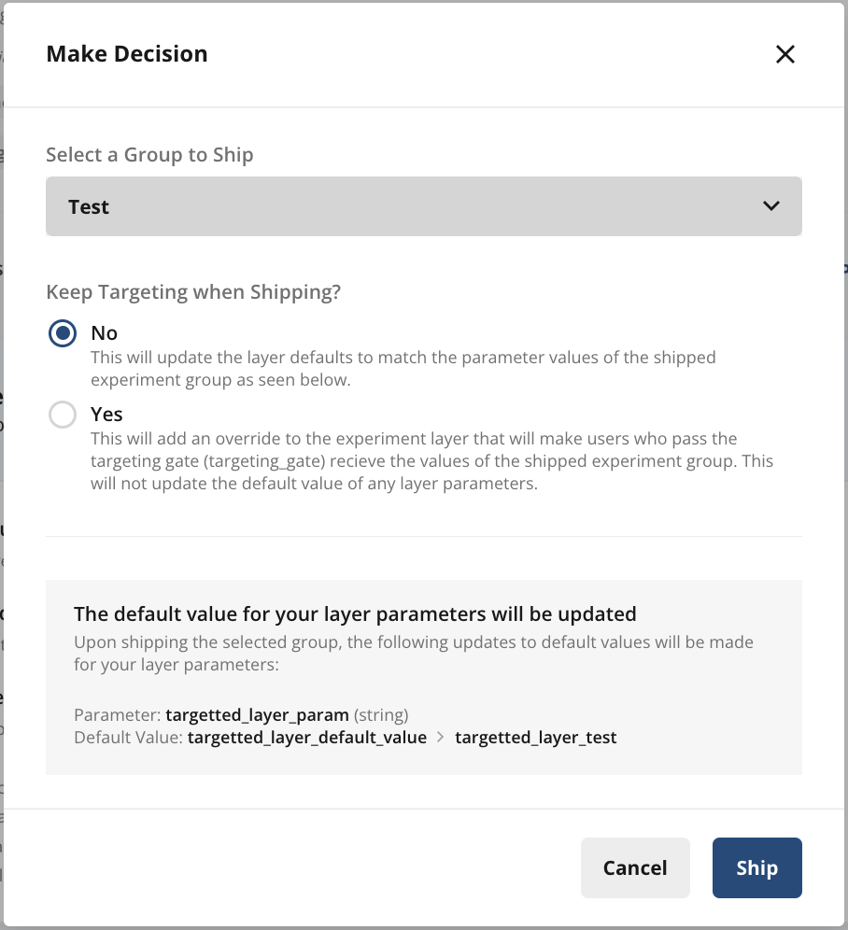
Task: Open the "Select a Group to Ship" dropdown
Action: tap(423, 205)
